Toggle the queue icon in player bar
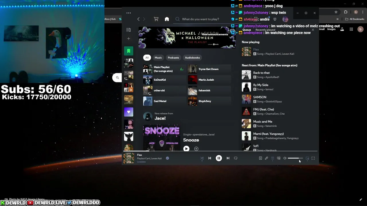The height and width of the screenshot is (206, 367). (x=272, y=158)
